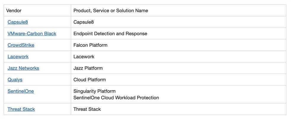Click the Capsule8 product name text

click(x=83, y=22)
